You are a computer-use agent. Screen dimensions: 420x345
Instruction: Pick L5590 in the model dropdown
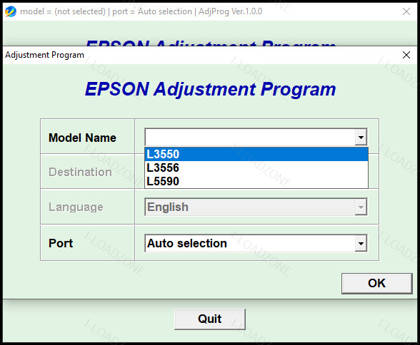(256, 181)
